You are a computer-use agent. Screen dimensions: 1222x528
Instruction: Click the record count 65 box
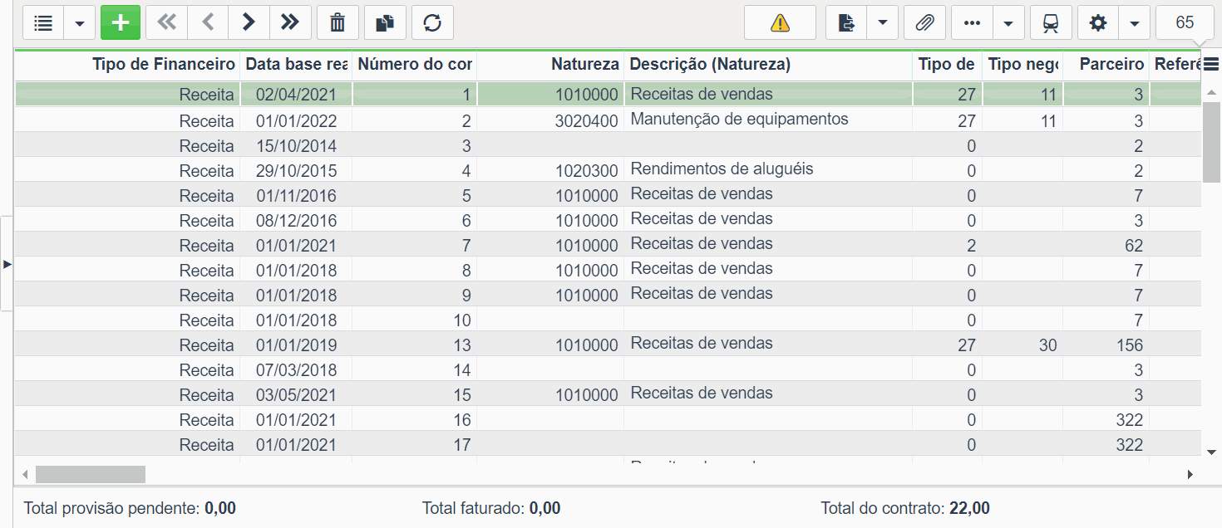[1185, 22]
